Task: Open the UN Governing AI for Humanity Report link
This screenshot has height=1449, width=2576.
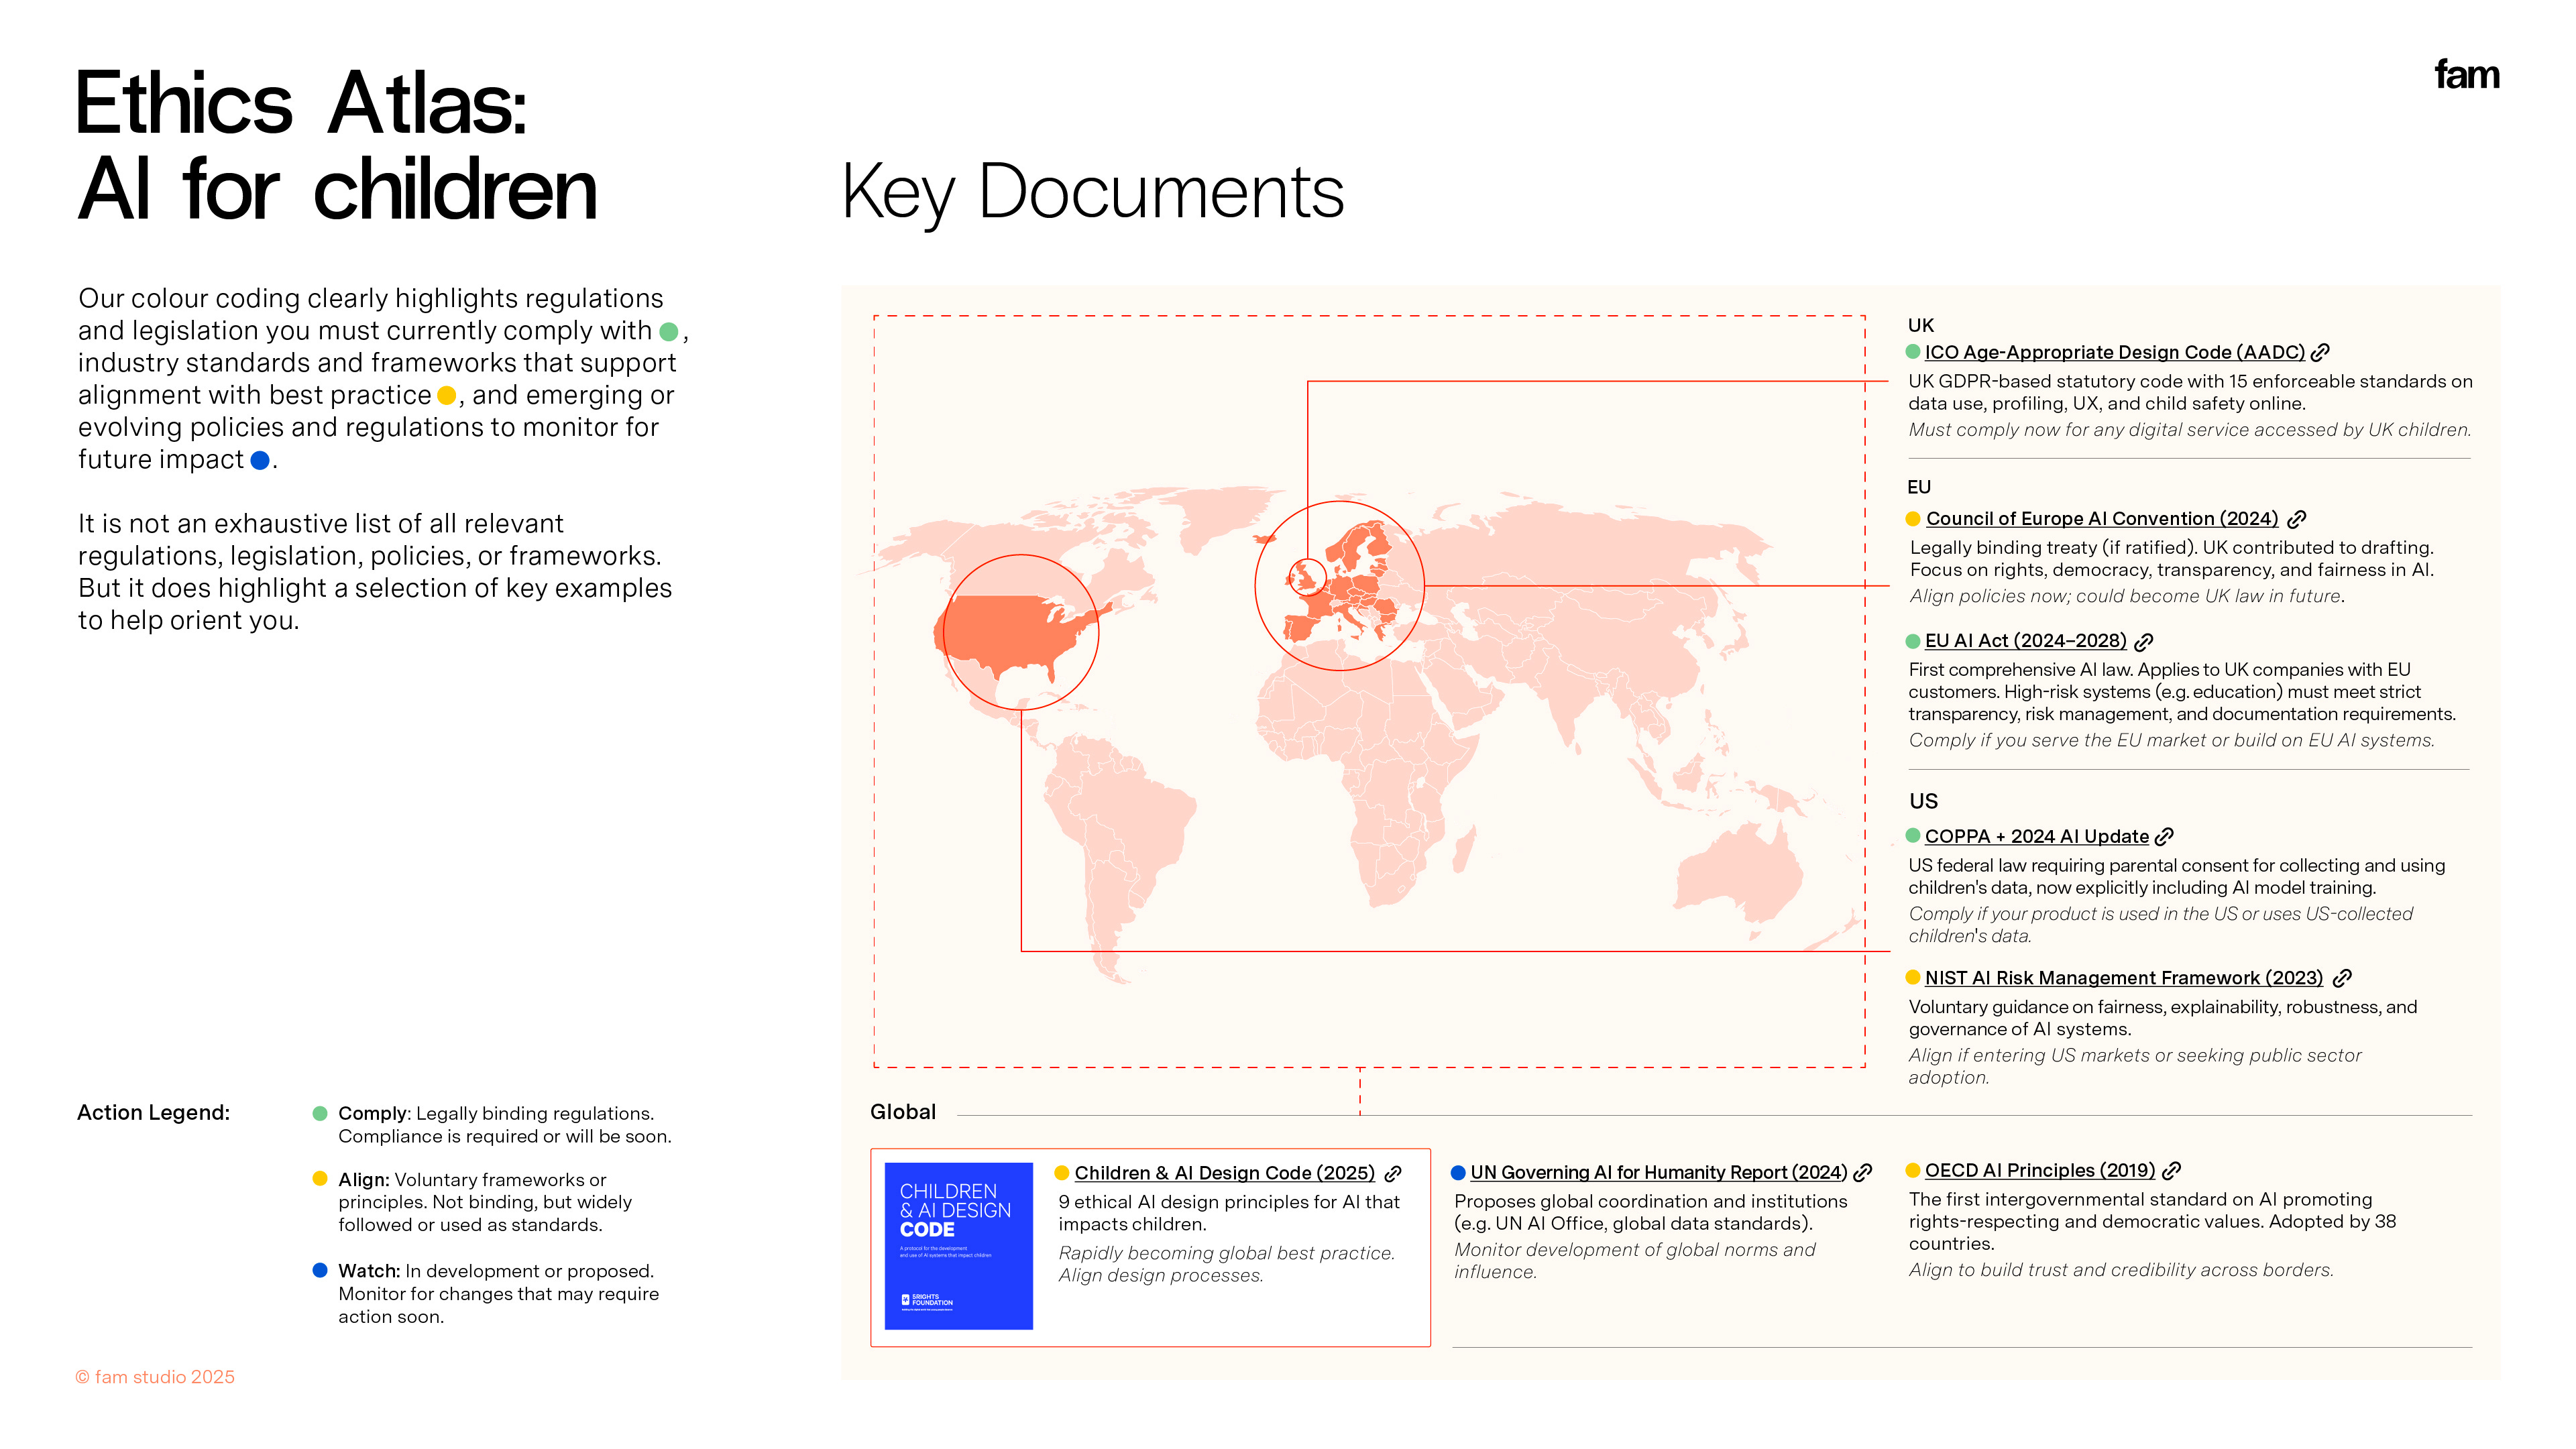Action: [x=1658, y=1173]
